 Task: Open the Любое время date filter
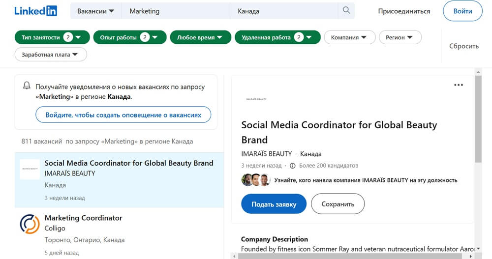201,37
